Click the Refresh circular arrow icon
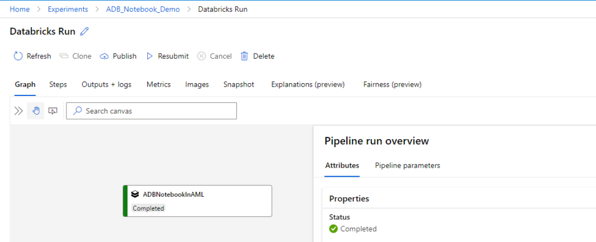The height and width of the screenshot is (242, 596). 18,56
